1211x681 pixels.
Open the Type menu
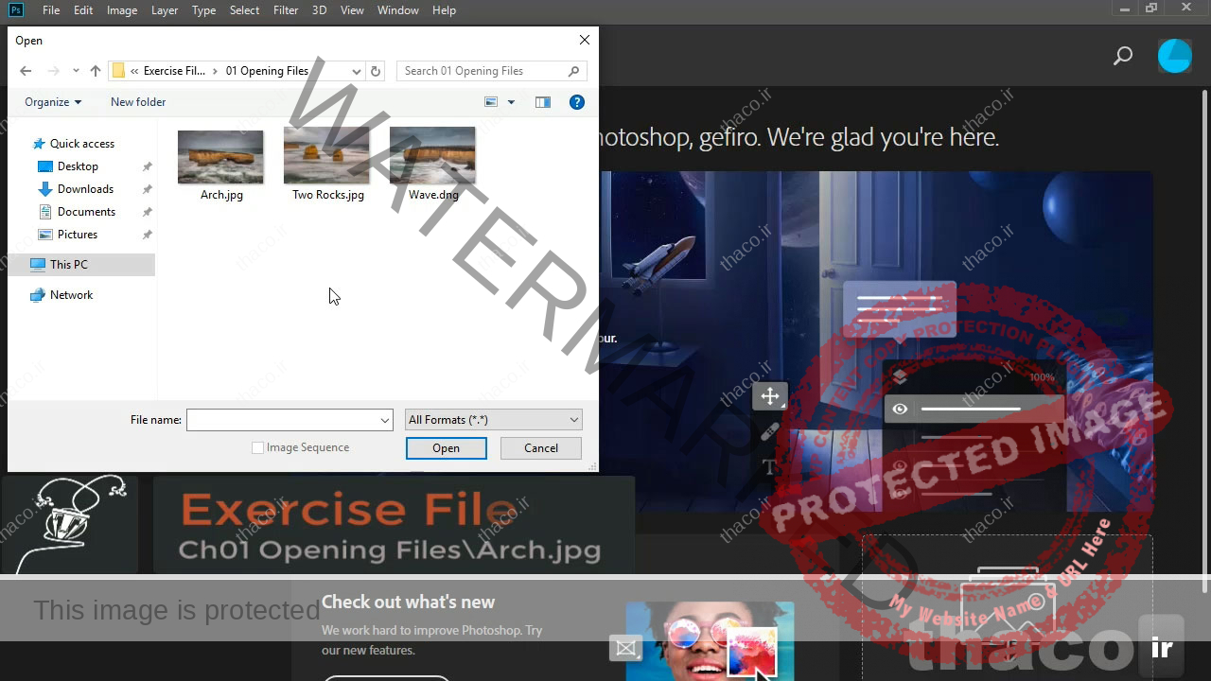[x=203, y=10]
